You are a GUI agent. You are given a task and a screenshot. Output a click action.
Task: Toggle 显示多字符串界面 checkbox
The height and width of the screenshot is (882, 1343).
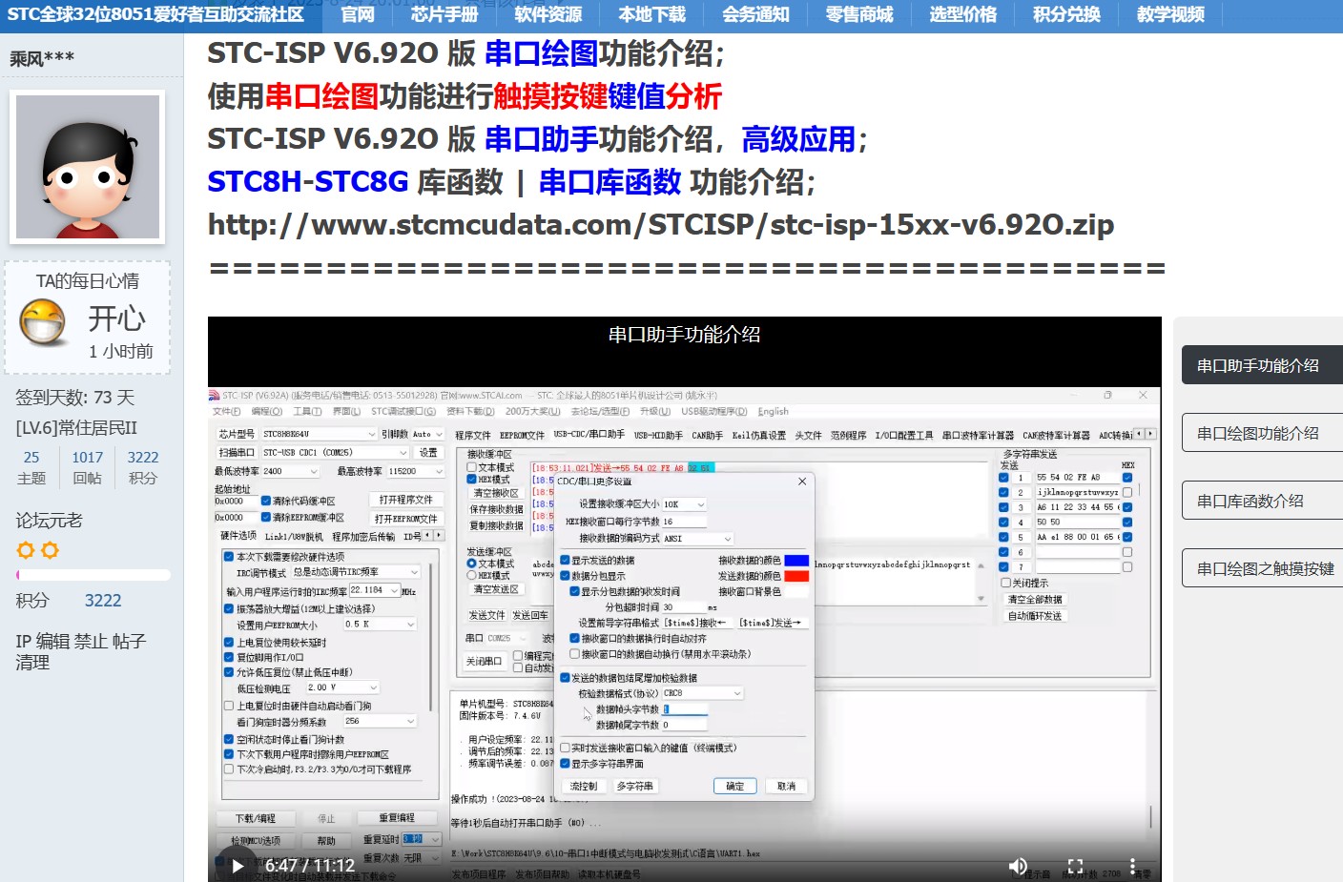[x=566, y=764]
